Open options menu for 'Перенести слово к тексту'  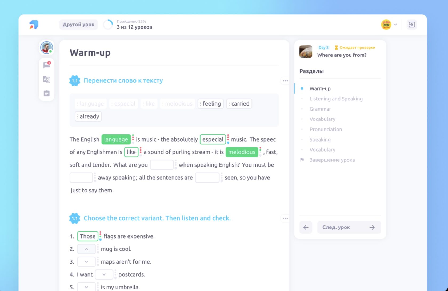[x=285, y=80]
